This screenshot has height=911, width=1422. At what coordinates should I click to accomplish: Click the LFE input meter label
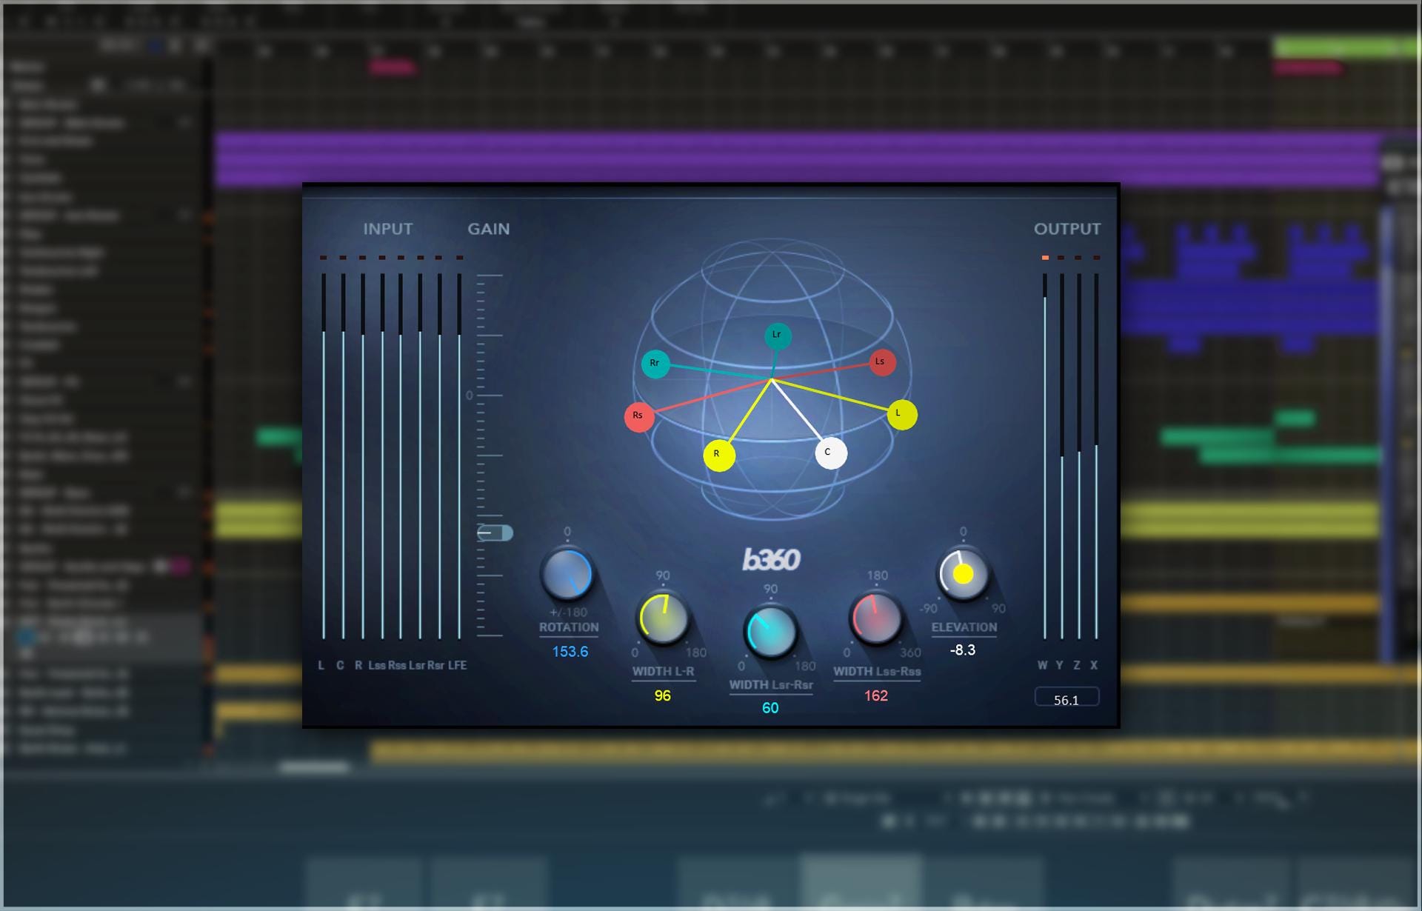click(457, 665)
